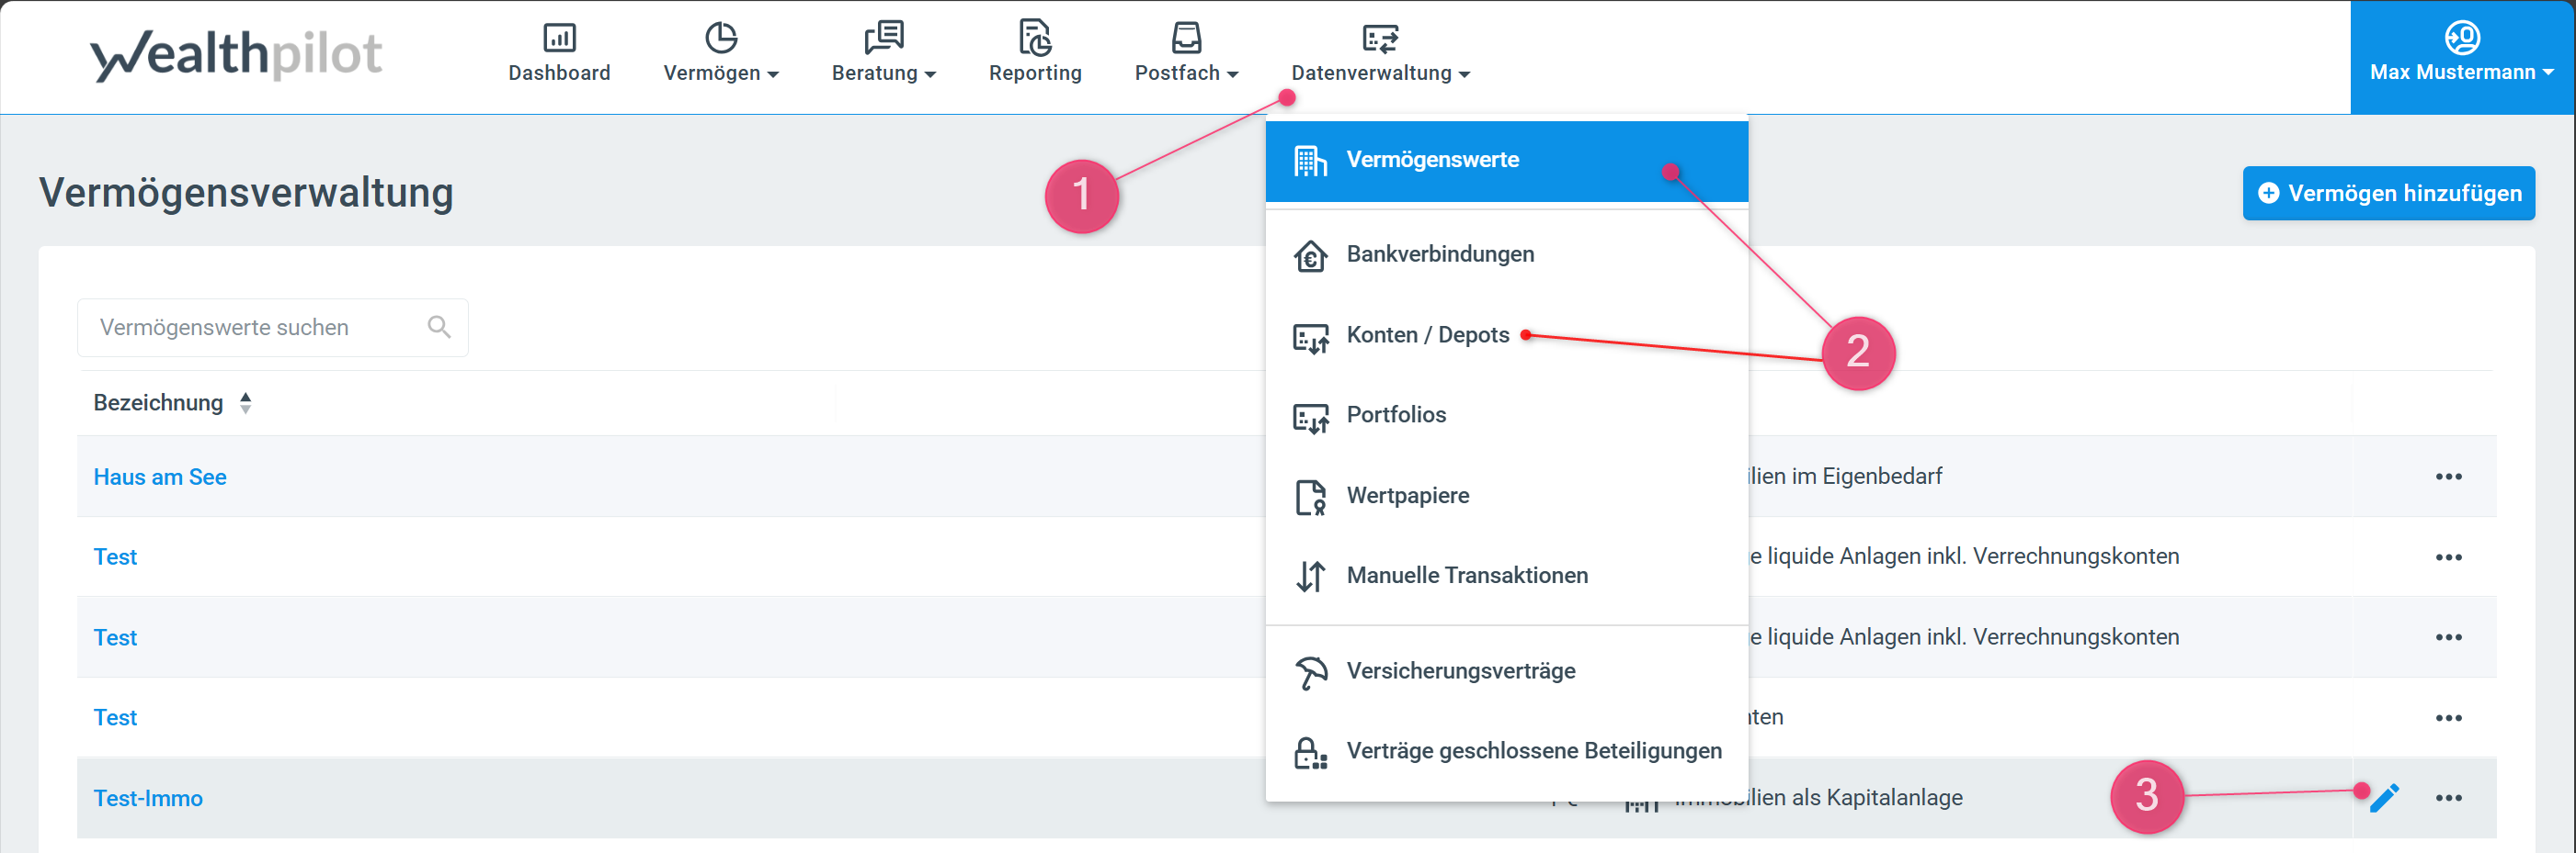Open the Haus am See link
The width and height of the screenshot is (2576, 853).
tap(160, 477)
